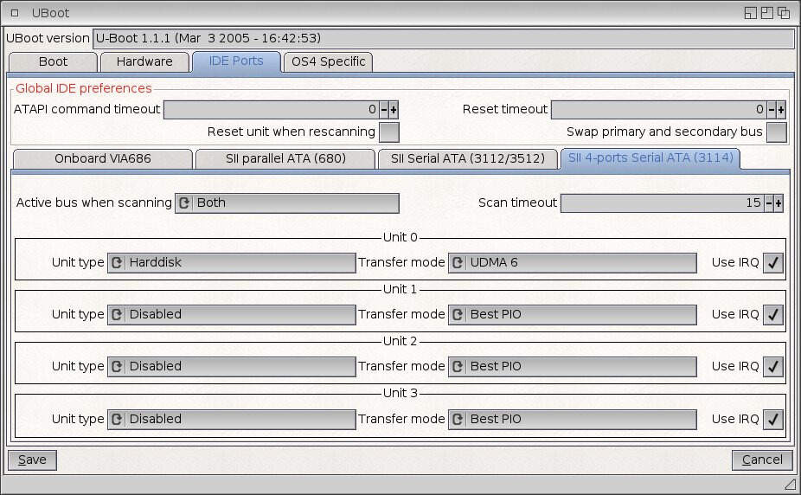Switch to the Hardware tab
The width and height of the screenshot is (801, 495).
pyautogui.click(x=144, y=62)
